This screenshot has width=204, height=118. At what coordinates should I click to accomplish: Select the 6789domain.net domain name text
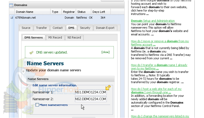(25, 18)
